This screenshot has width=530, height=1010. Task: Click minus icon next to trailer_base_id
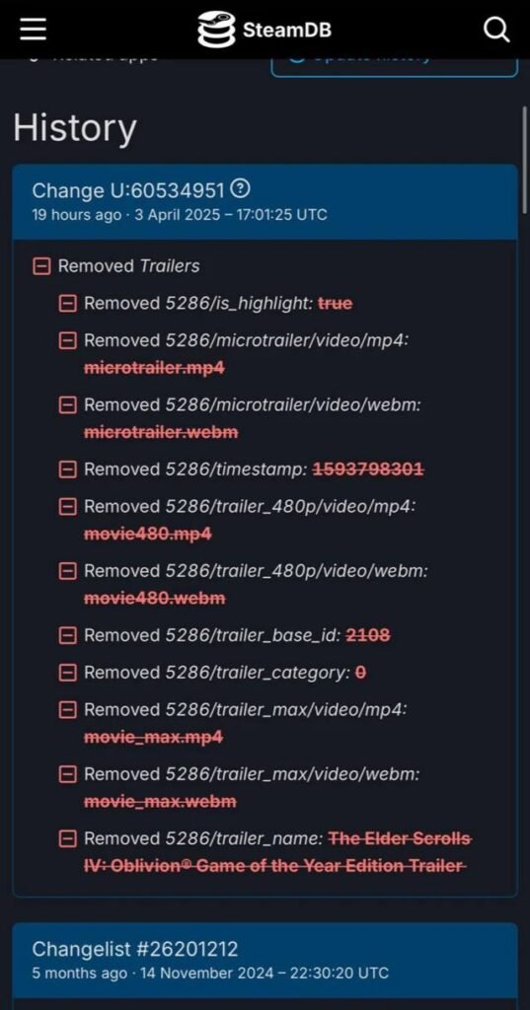pos(68,636)
